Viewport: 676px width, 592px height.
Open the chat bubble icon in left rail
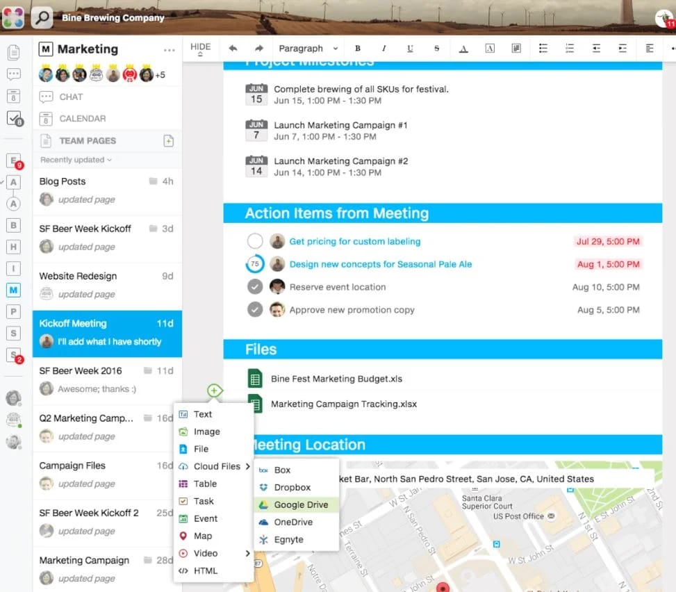point(13,74)
